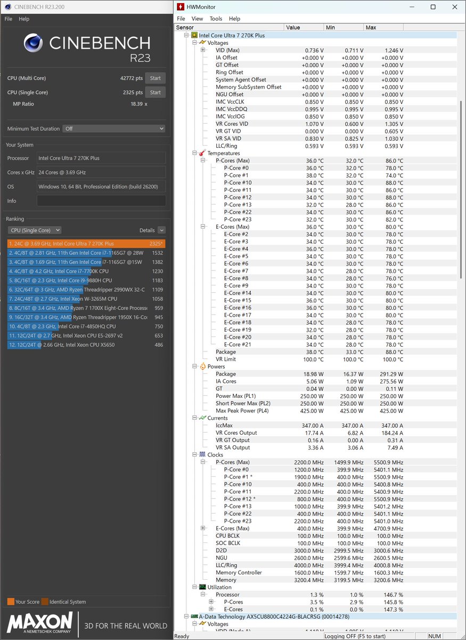Select the Xeon CPU X5650 ranking entry
The width and height of the screenshot is (466, 640).
pyautogui.click(x=86, y=345)
